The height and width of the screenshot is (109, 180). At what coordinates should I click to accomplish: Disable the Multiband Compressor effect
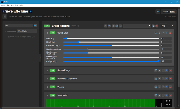tap(52, 79)
